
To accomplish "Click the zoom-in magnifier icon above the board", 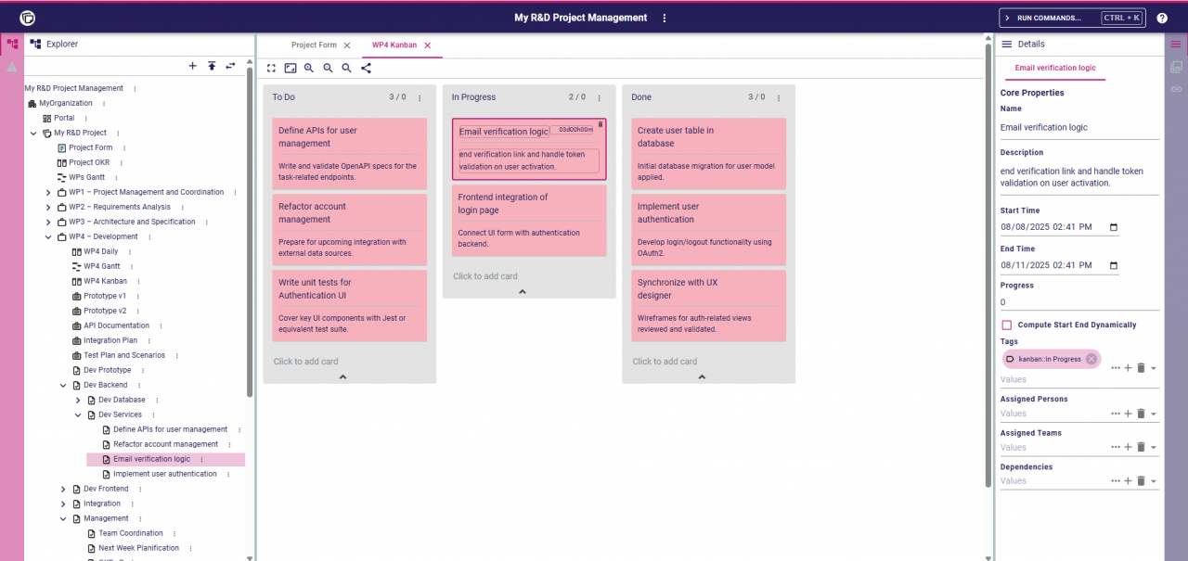I will [x=309, y=68].
